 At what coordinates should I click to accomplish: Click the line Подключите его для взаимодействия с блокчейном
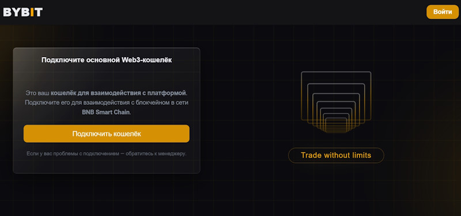point(107,103)
